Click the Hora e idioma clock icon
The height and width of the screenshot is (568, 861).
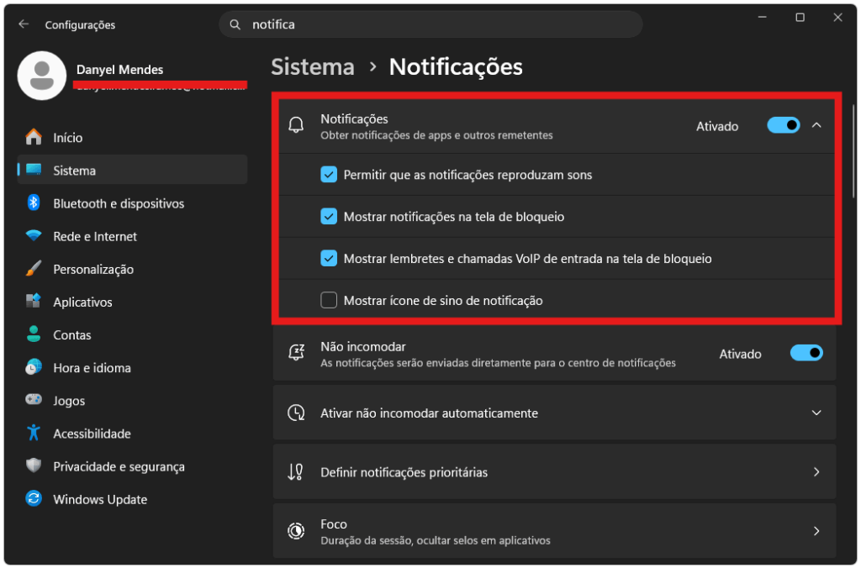34,367
